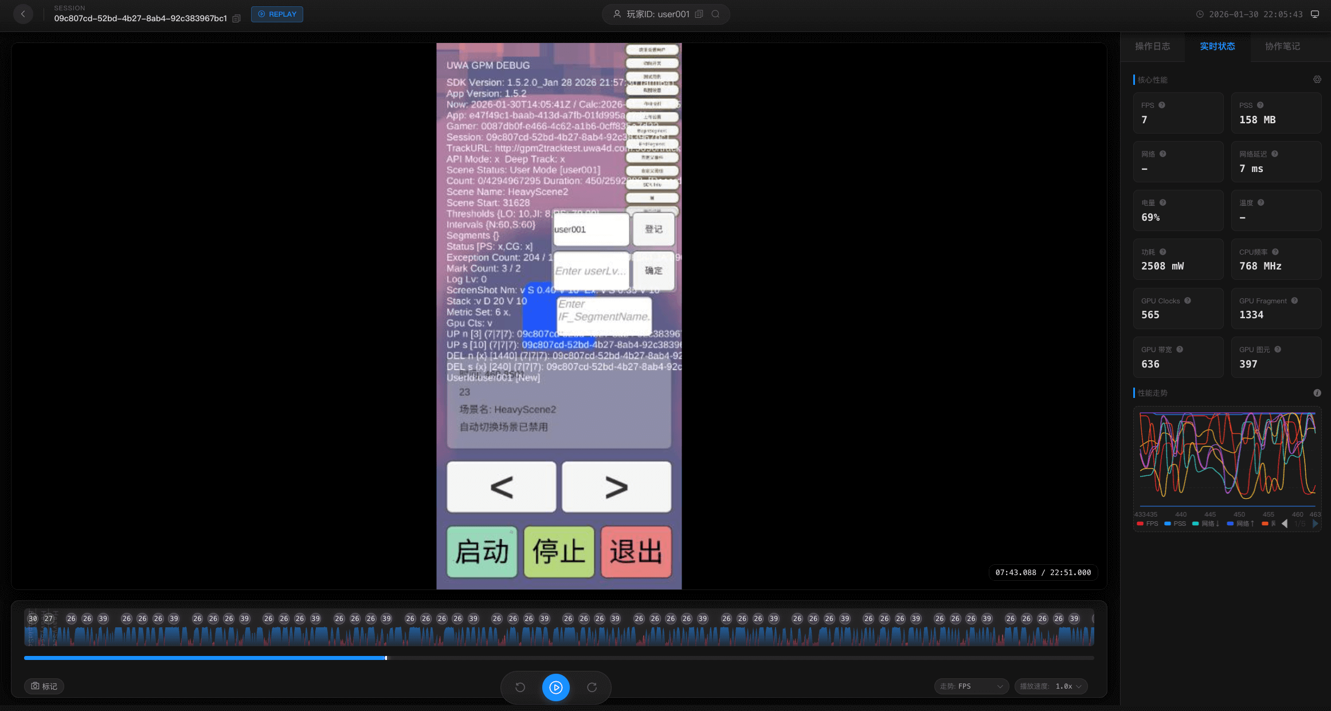The image size is (1331, 711).
Task: Click the 标记 mark button
Action: (x=44, y=686)
